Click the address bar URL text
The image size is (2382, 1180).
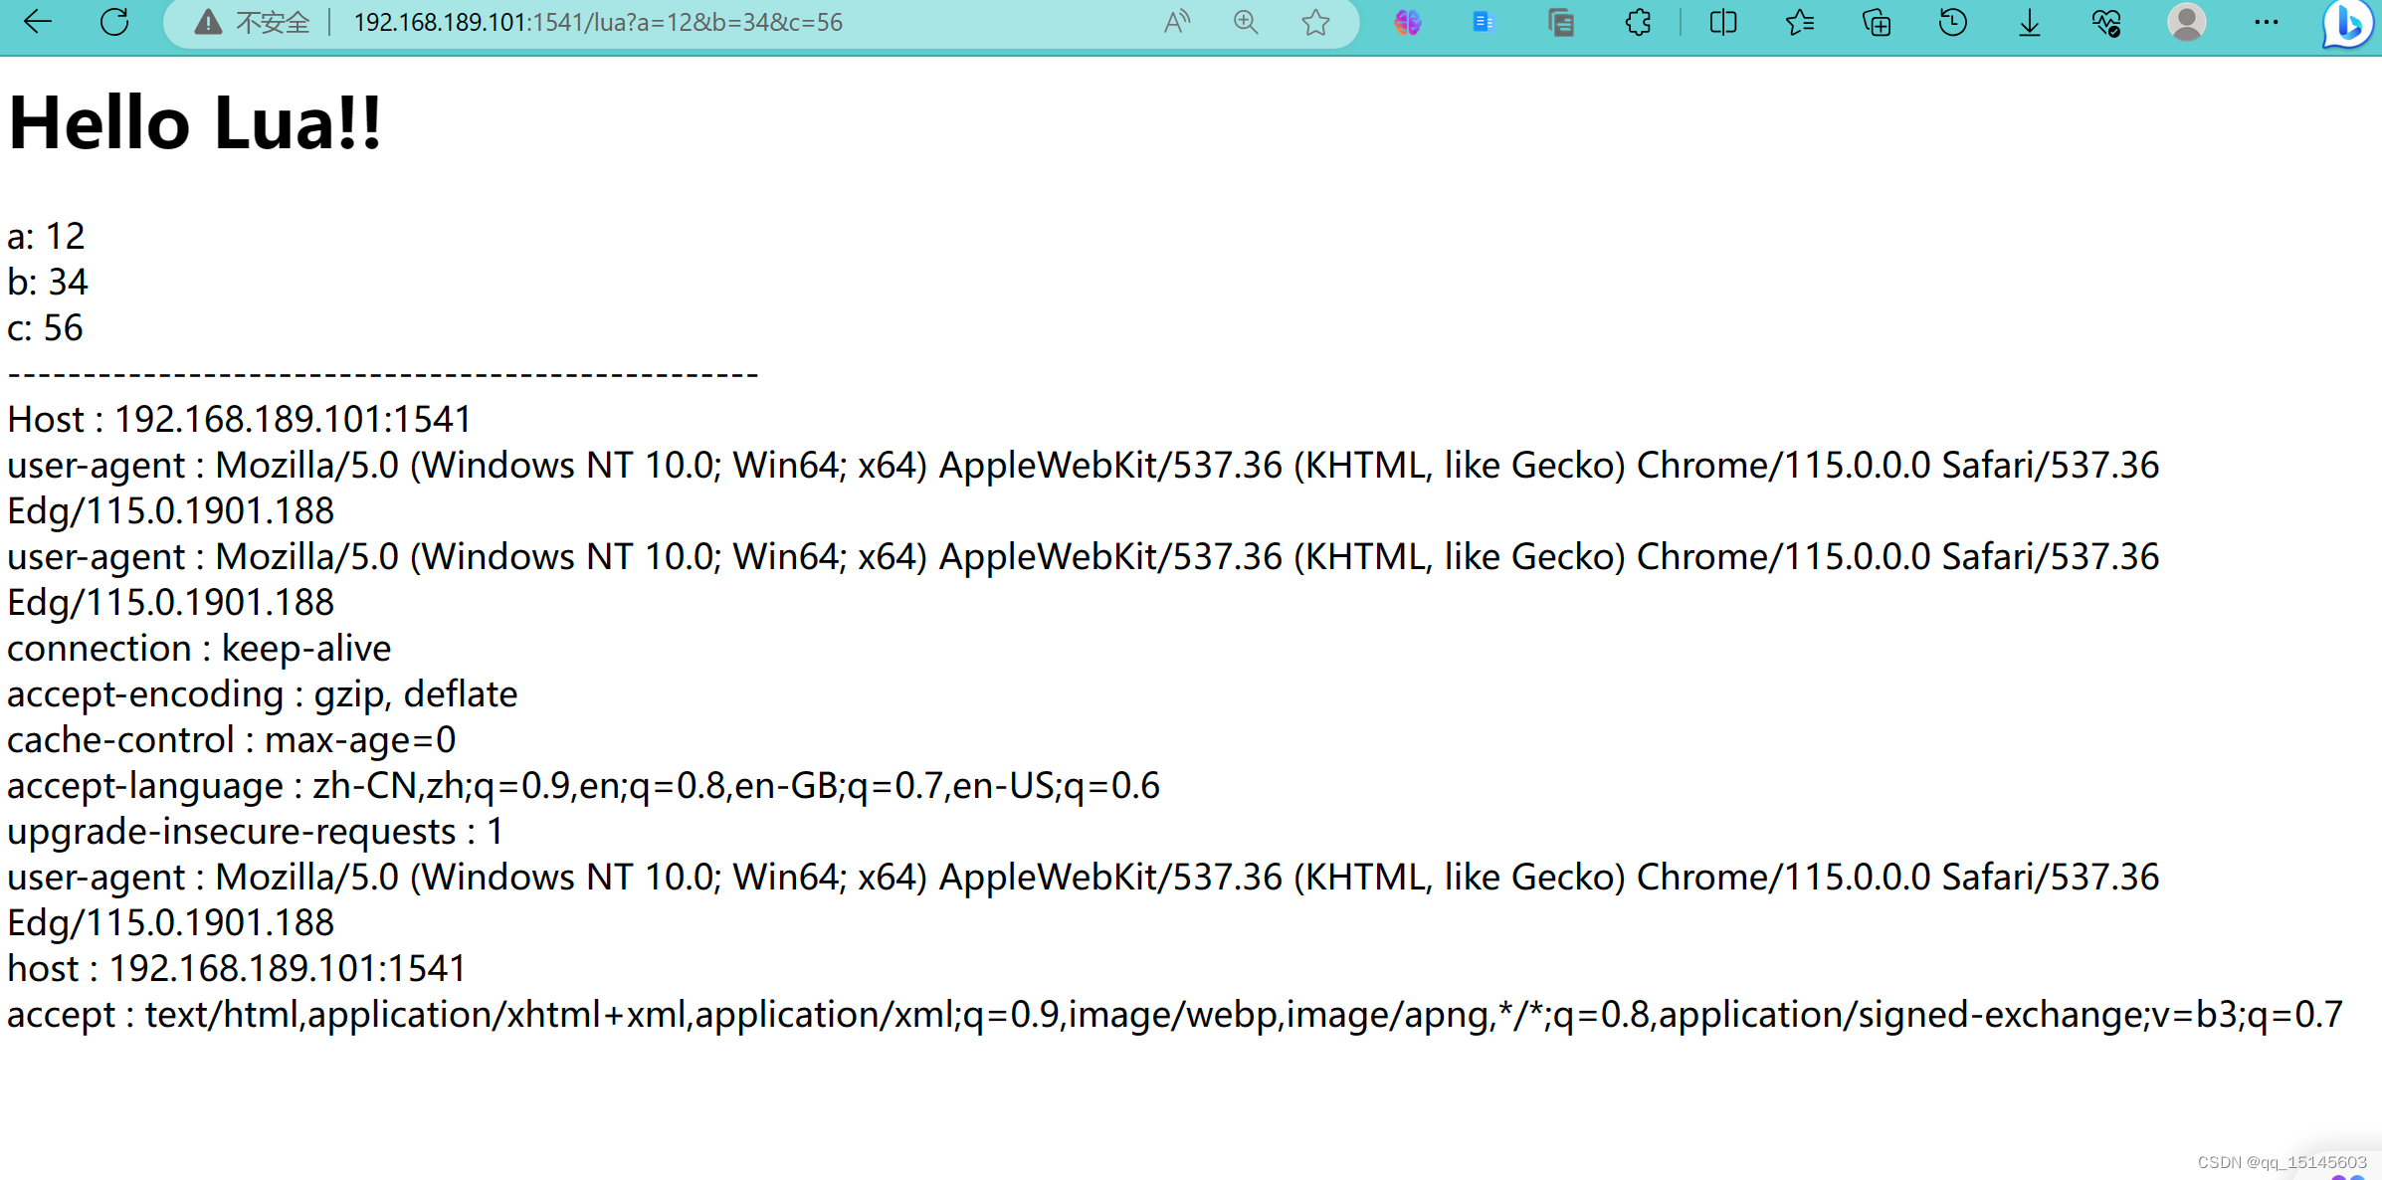click(x=598, y=22)
